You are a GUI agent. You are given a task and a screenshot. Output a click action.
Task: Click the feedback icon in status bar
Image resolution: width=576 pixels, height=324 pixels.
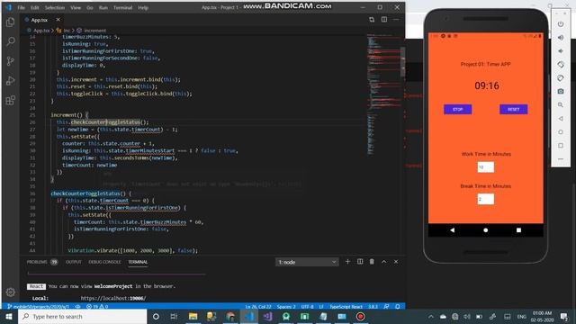[386, 306]
